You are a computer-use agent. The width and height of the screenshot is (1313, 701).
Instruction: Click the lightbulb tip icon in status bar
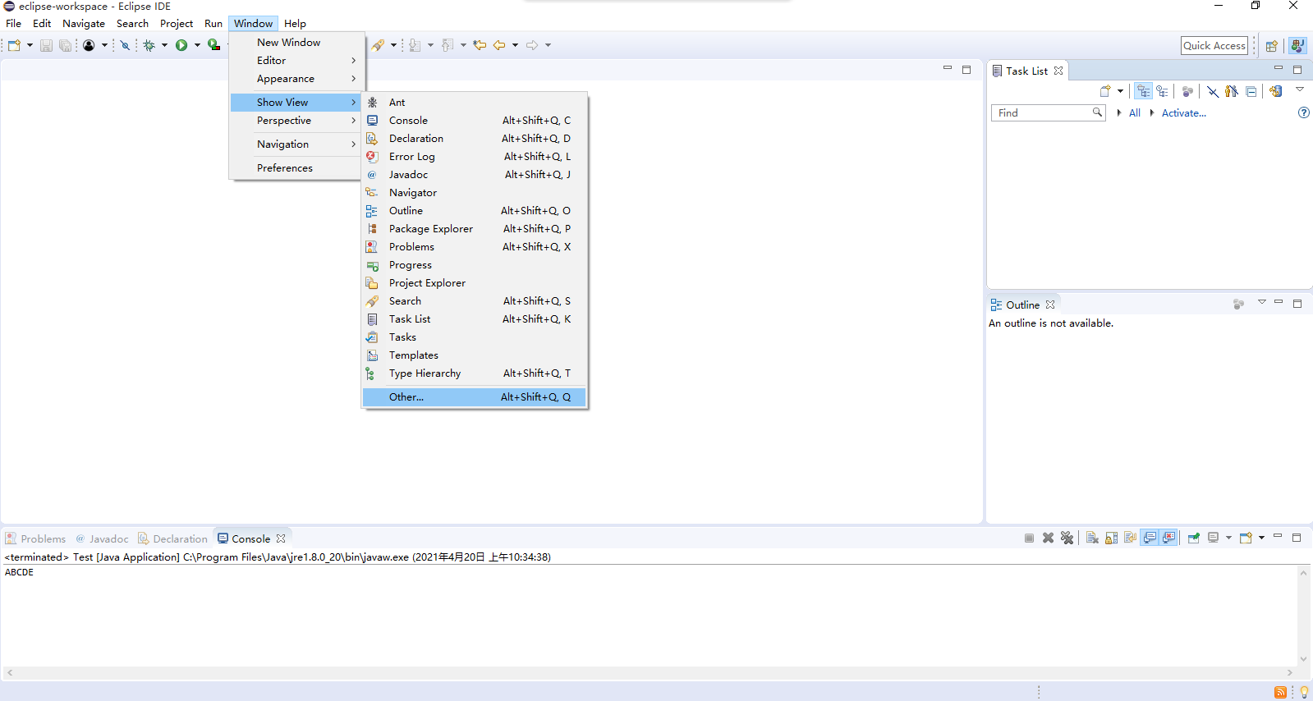(1304, 692)
